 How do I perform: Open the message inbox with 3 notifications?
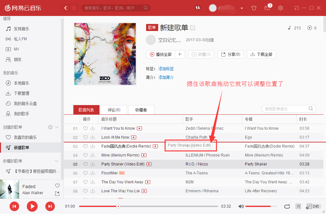tap(267, 8)
